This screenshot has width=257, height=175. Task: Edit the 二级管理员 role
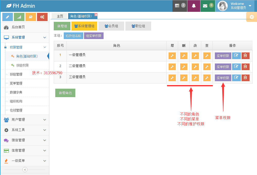[x=236, y=67]
